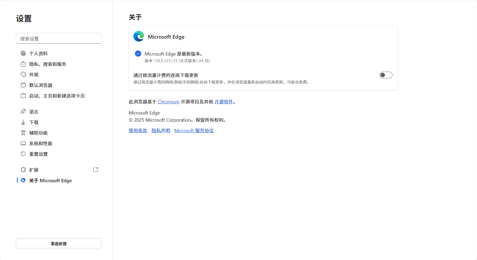
Task: Open the 使用条款 link
Action: tap(138, 131)
